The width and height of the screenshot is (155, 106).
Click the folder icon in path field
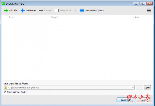point(6,87)
